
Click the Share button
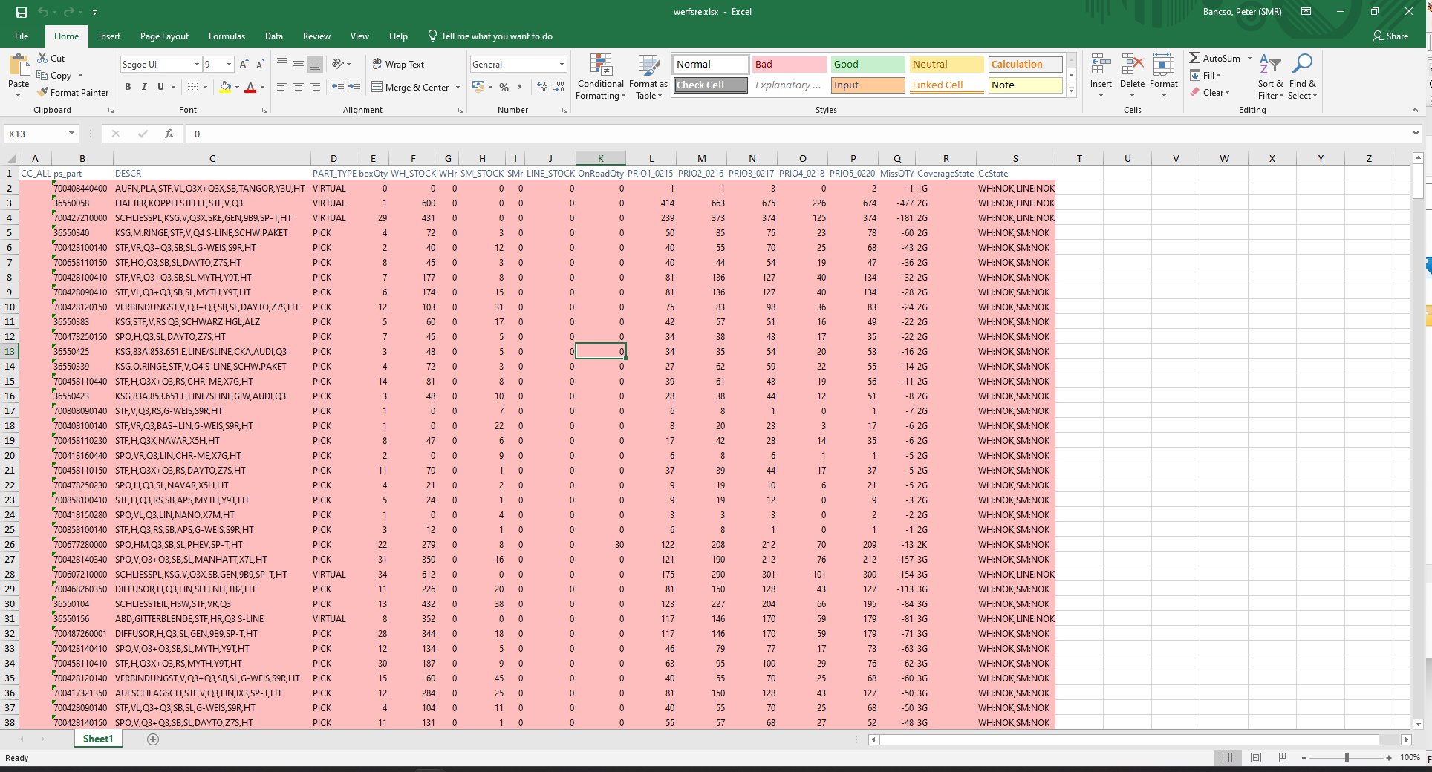pyautogui.click(x=1390, y=36)
